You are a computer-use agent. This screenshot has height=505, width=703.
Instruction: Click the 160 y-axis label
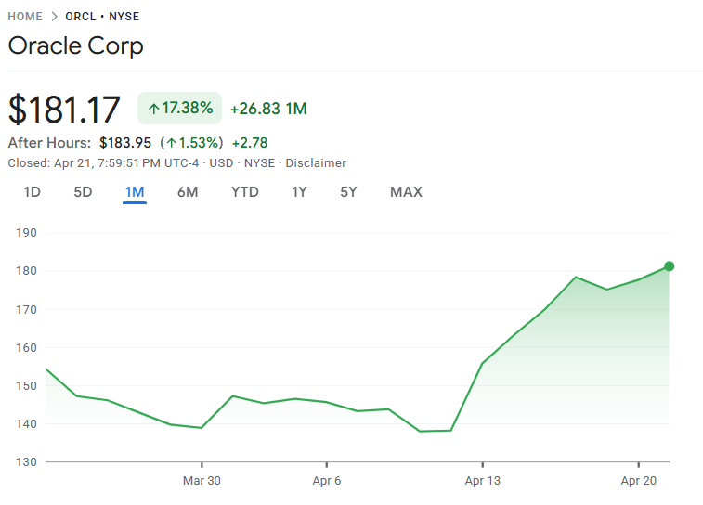point(26,348)
